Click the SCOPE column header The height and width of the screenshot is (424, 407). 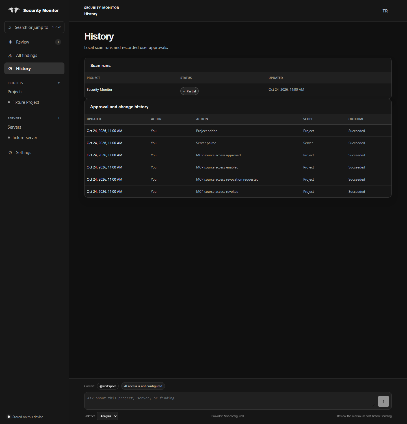pos(308,119)
